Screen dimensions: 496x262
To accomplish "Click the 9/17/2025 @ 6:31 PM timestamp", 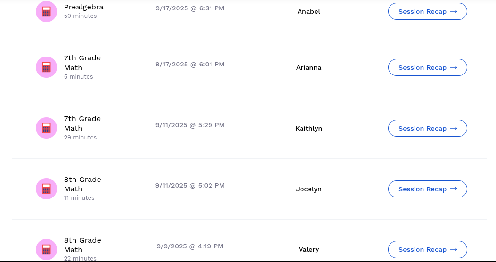I will (190, 8).
